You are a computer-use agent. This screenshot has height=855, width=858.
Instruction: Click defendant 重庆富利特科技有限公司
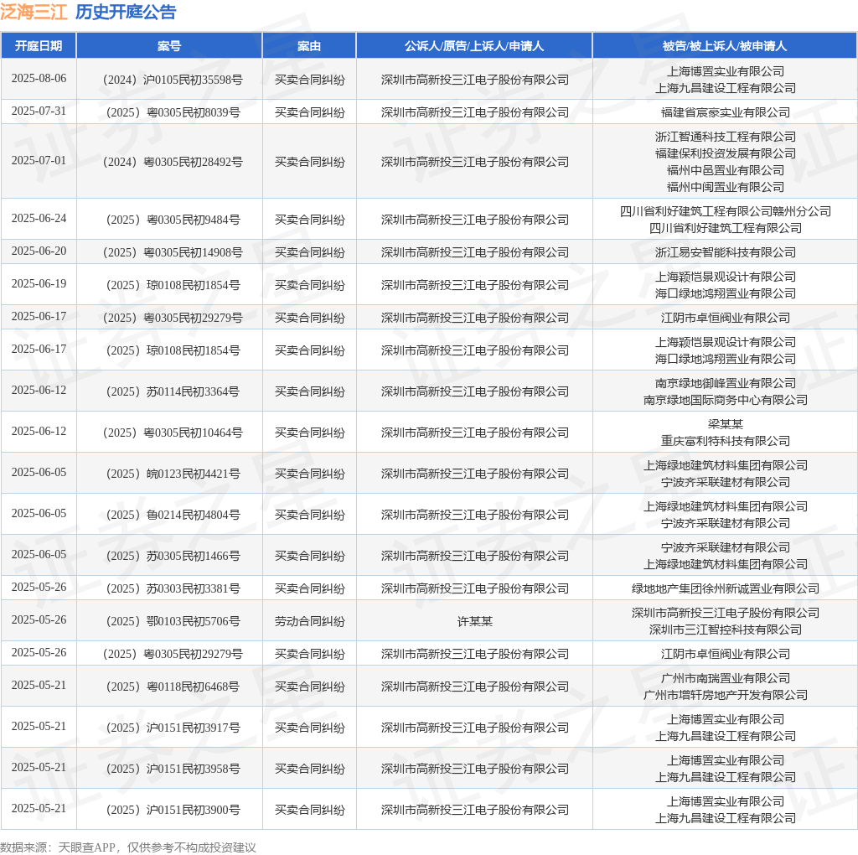pyautogui.click(x=725, y=441)
